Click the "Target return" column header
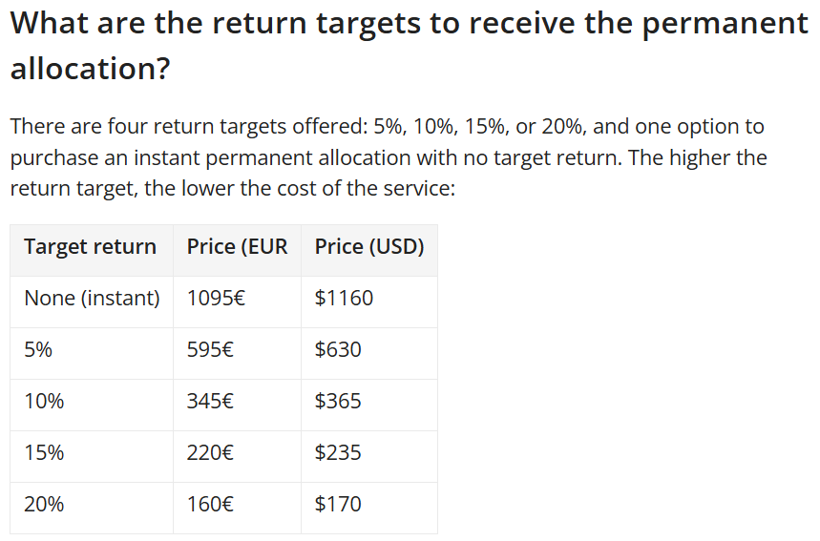The height and width of the screenshot is (541, 820). click(91, 247)
